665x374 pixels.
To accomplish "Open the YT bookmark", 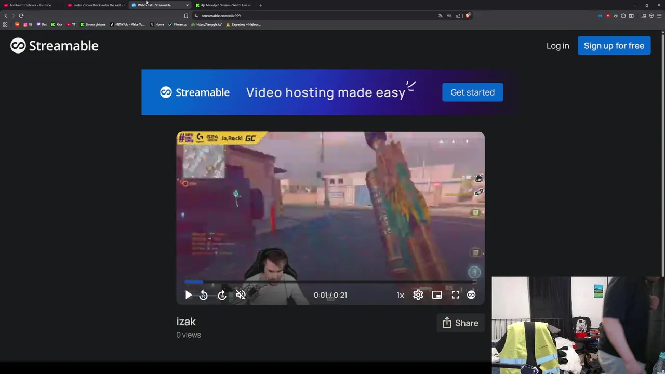I will tap(71, 24).
